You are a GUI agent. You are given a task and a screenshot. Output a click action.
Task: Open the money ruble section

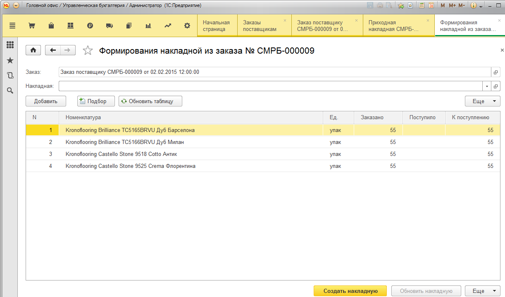pyautogui.click(x=90, y=26)
